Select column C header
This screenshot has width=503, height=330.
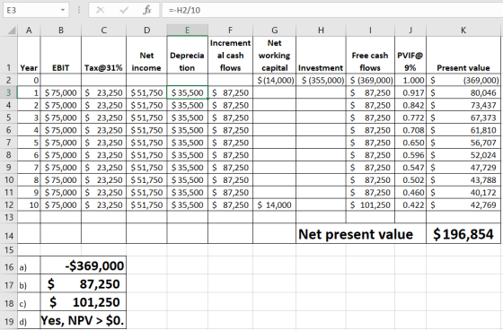point(103,30)
